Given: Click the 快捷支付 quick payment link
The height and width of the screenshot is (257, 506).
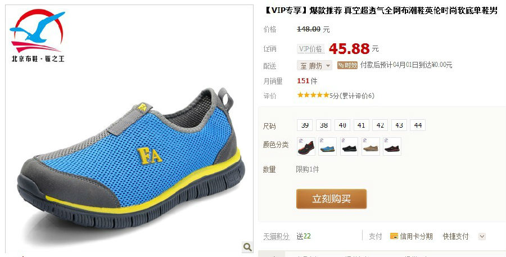Looking at the screenshot, I should pyautogui.click(x=455, y=236).
